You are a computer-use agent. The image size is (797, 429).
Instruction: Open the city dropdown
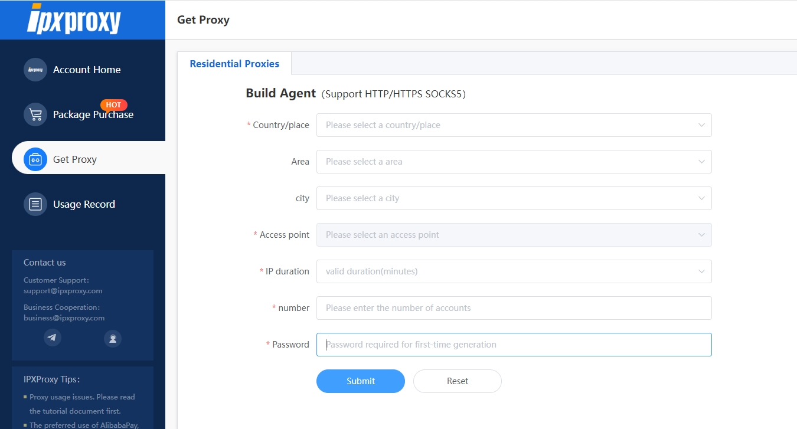coord(514,198)
